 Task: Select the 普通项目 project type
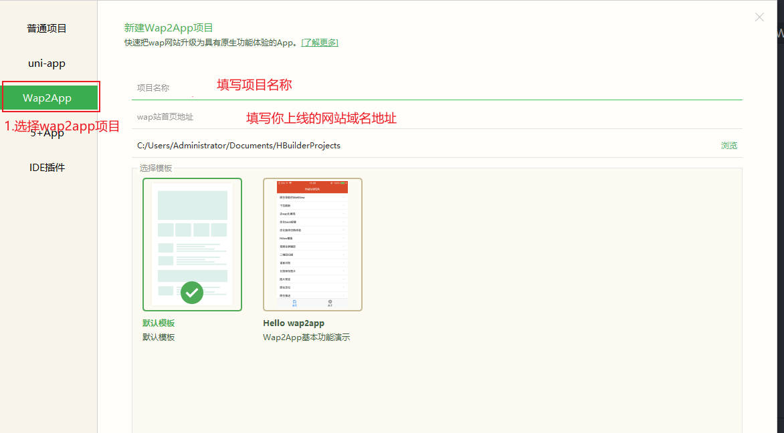coord(47,29)
